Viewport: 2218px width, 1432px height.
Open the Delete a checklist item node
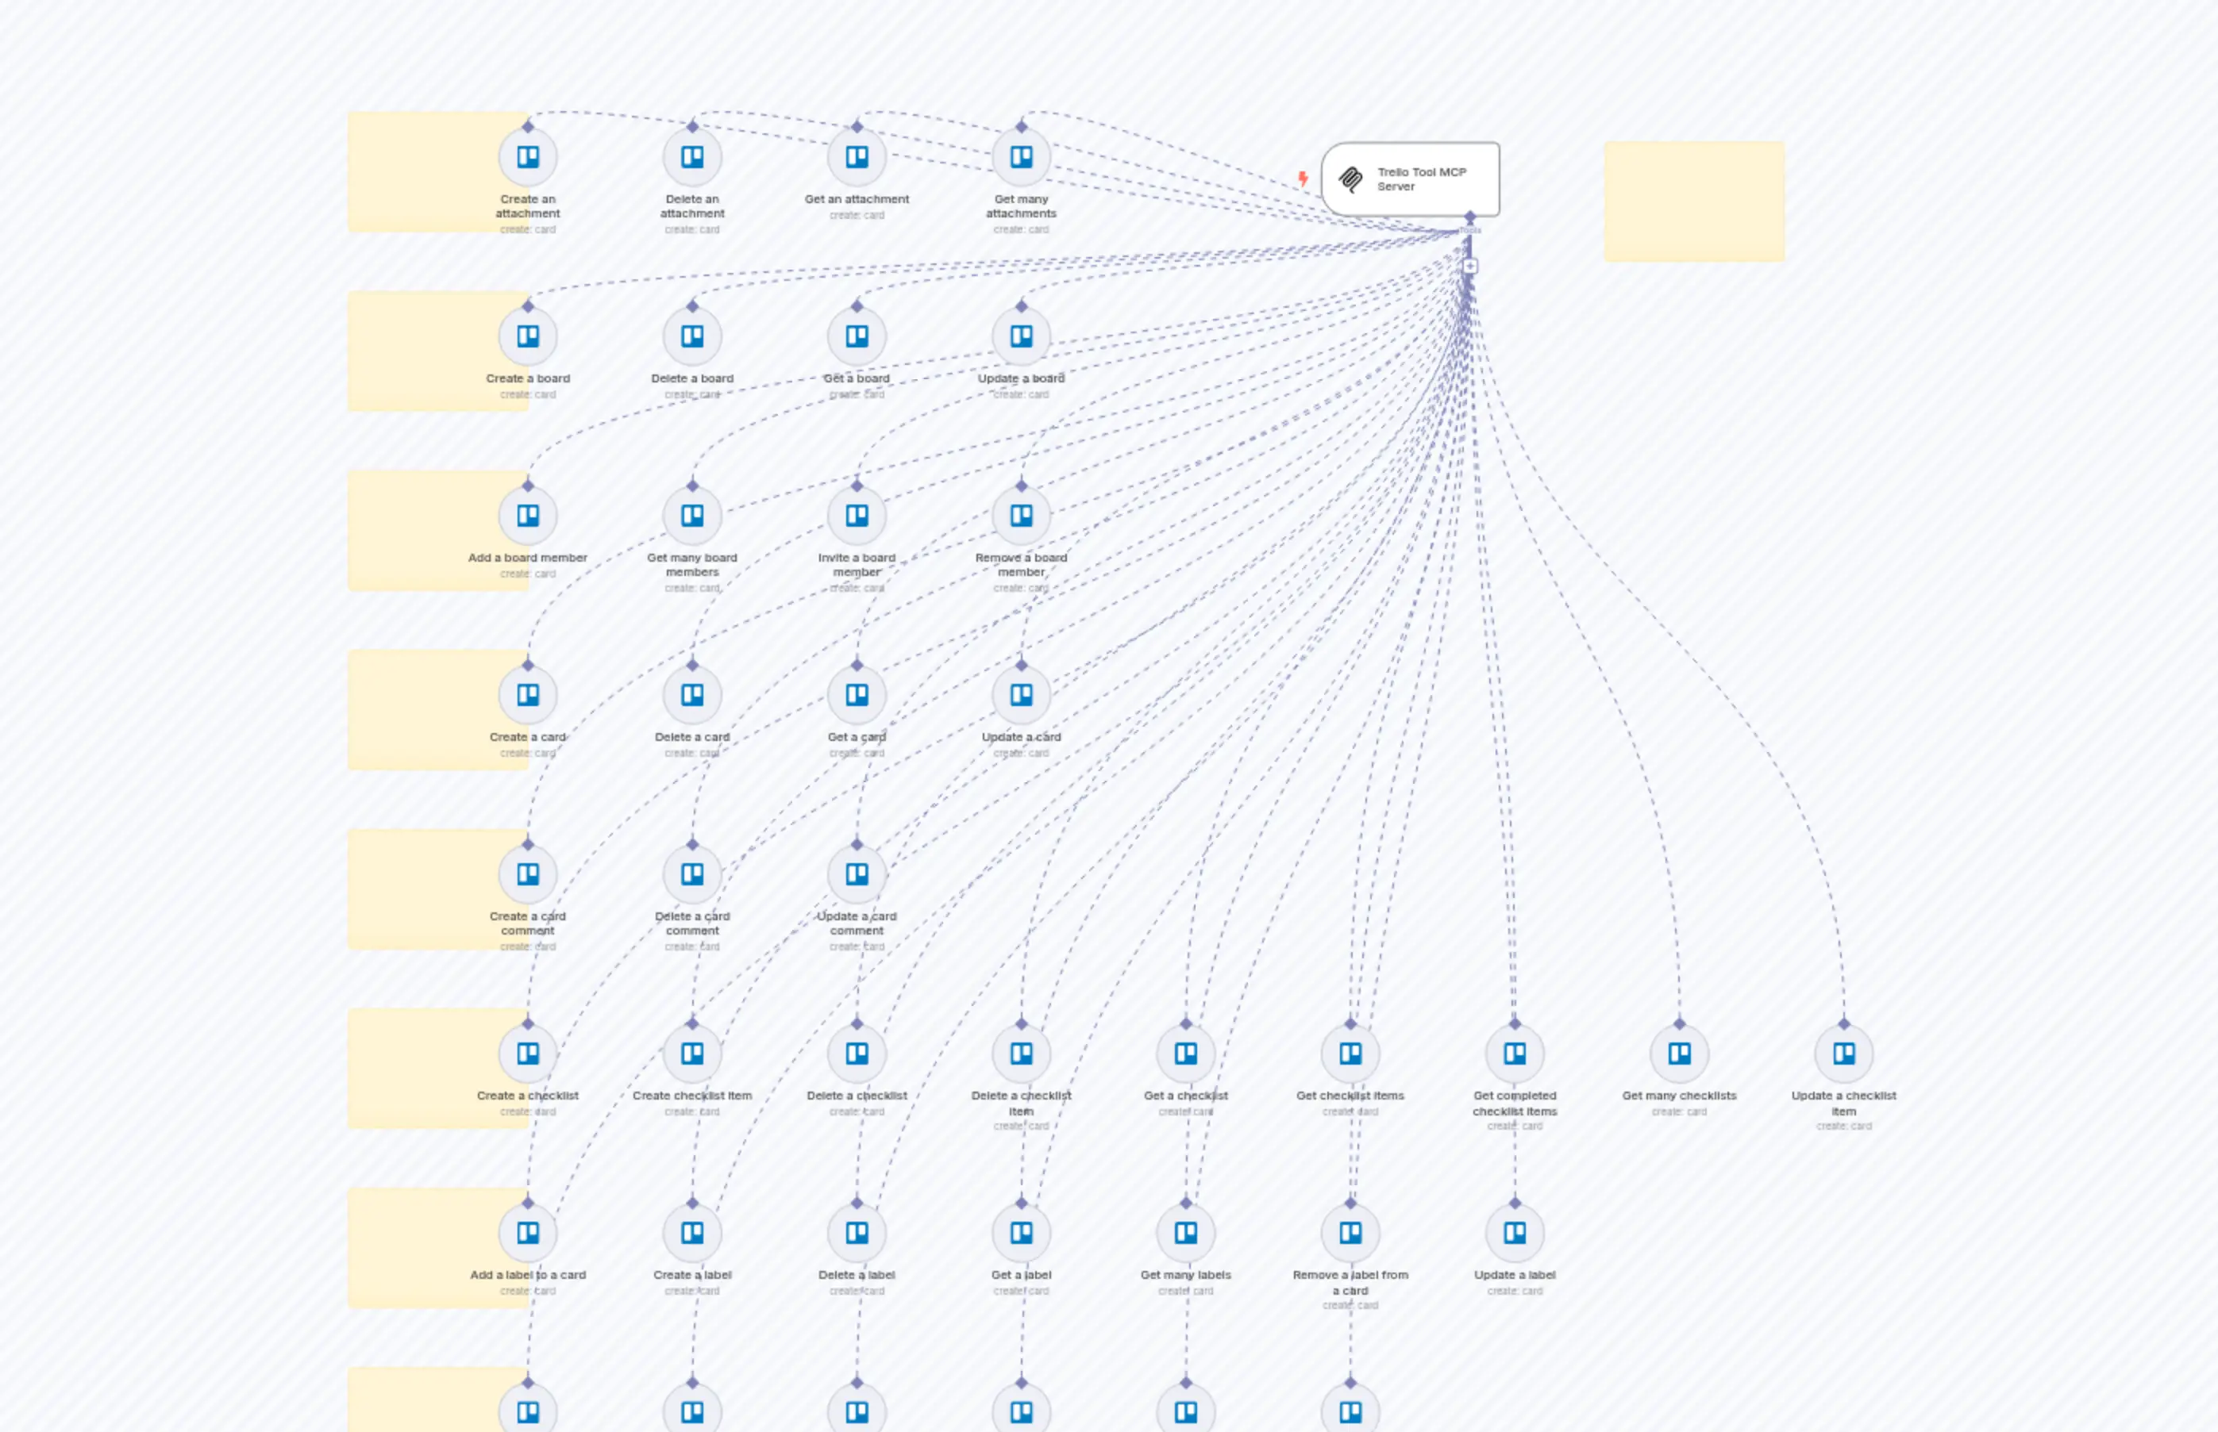click(1021, 1053)
